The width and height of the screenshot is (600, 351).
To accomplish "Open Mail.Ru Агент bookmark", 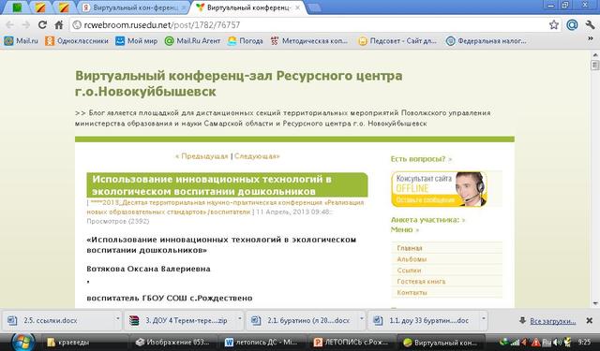I will [x=192, y=41].
